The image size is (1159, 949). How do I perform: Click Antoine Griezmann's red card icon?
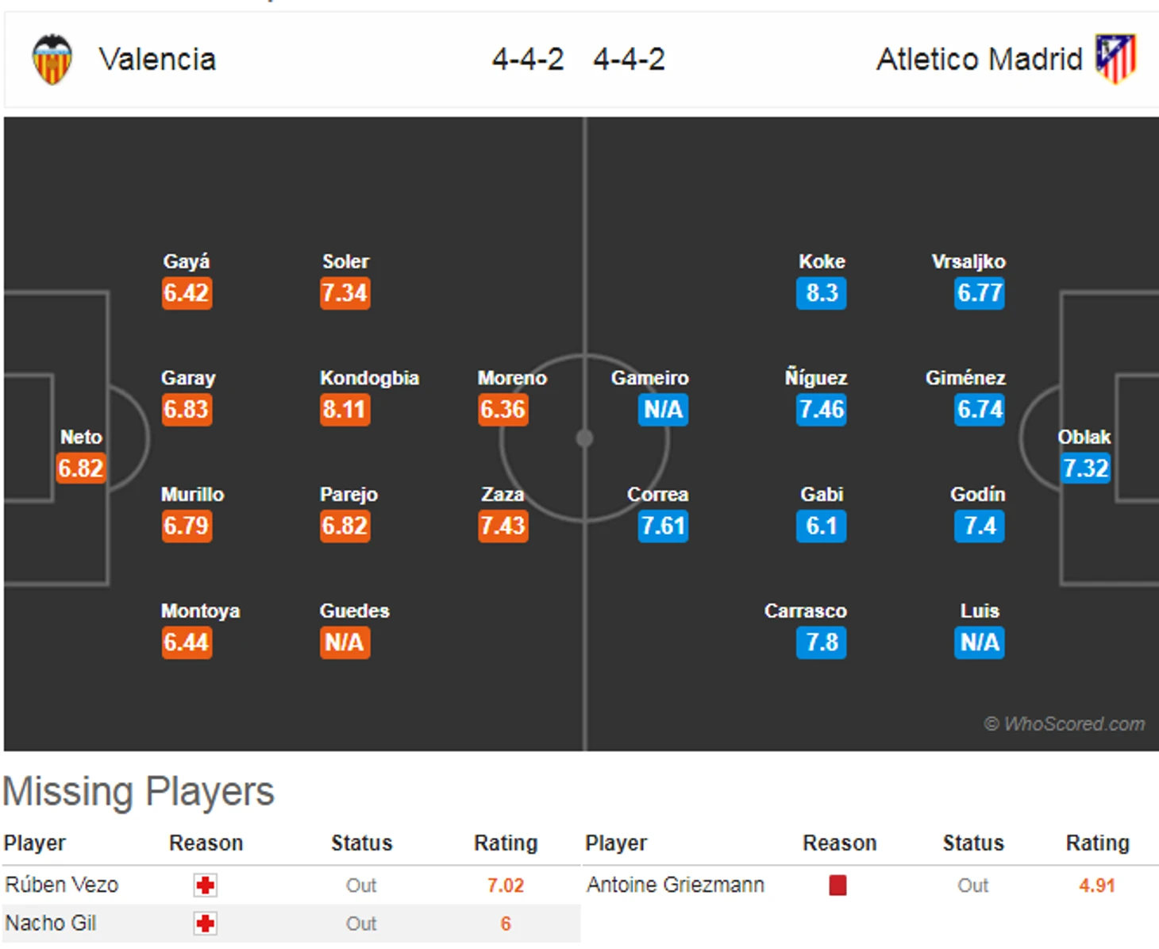point(837,885)
